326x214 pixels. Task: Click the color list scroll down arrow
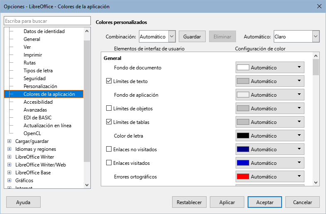click(316, 183)
